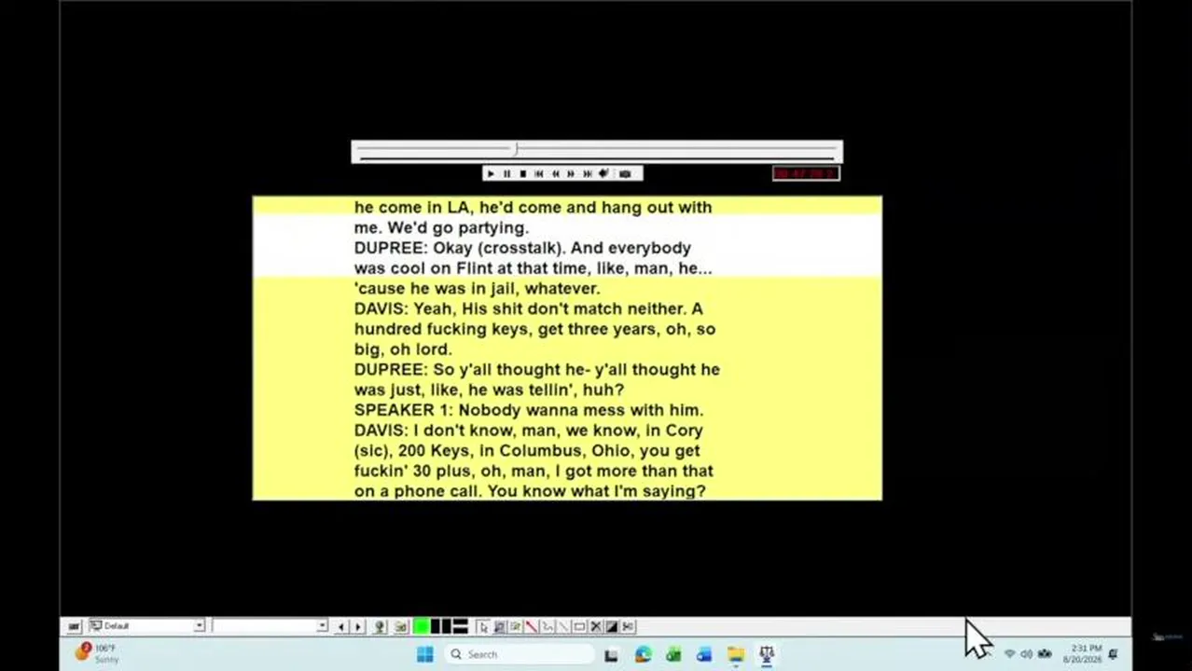Select the rectangle shape tool

pos(578,626)
